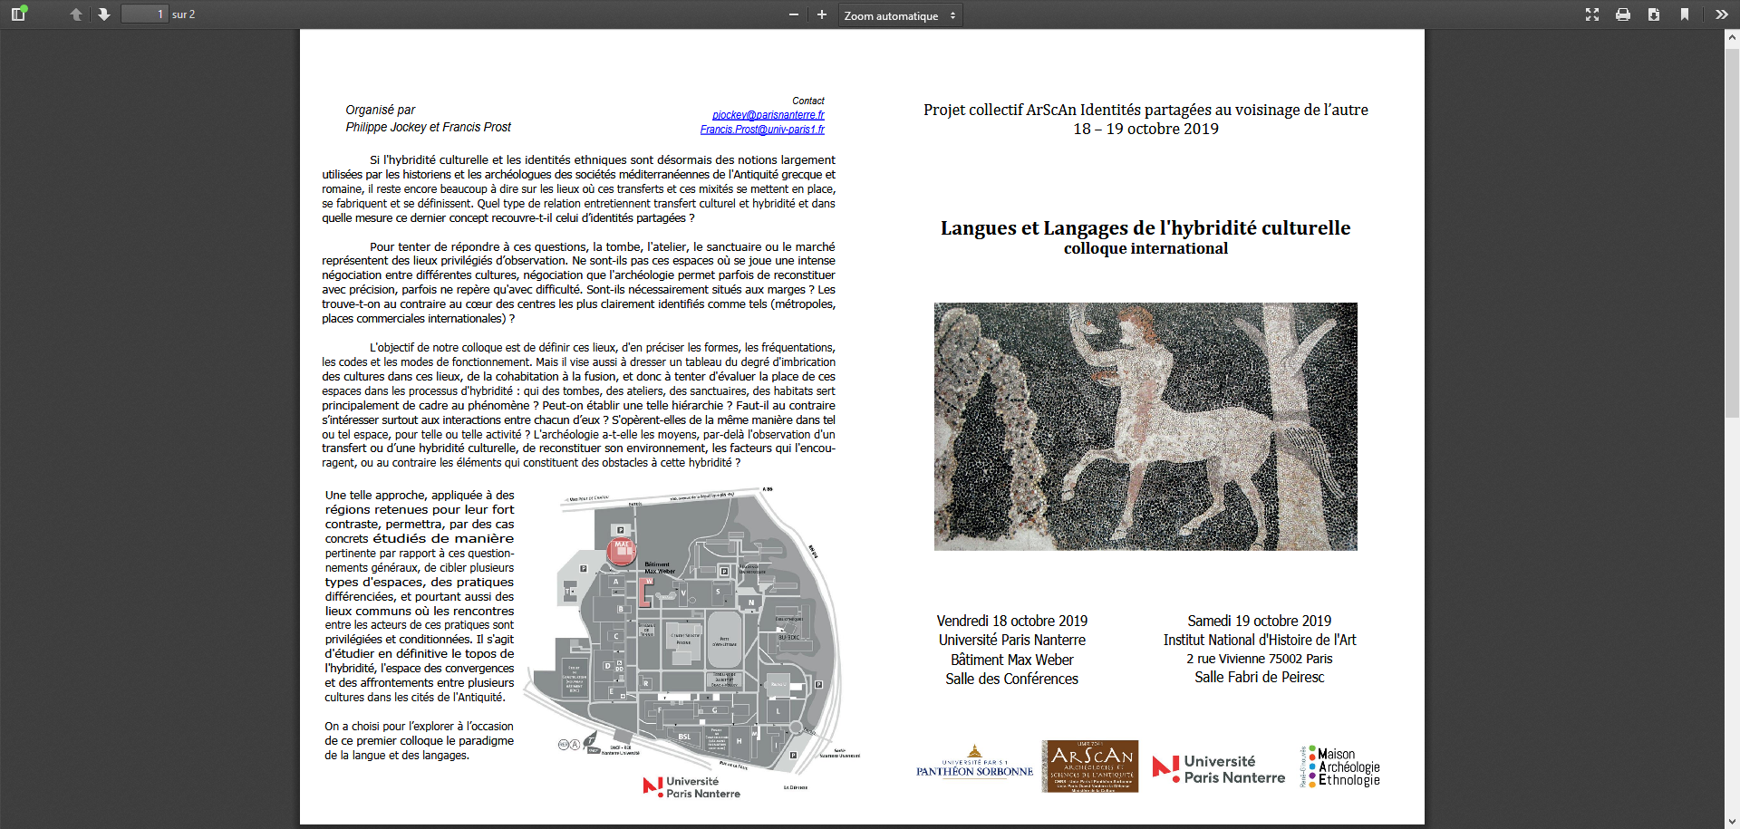
Task: Open the Zoom automatique dropdown
Action: tap(900, 15)
